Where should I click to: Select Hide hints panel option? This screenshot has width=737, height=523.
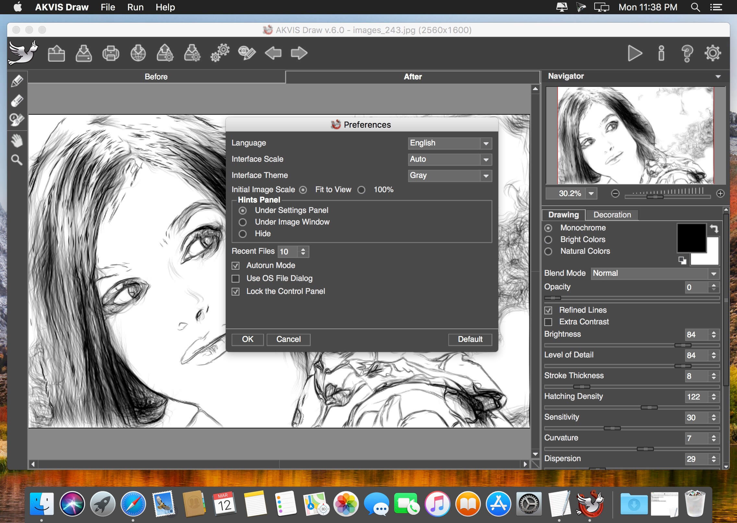pyautogui.click(x=243, y=234)
